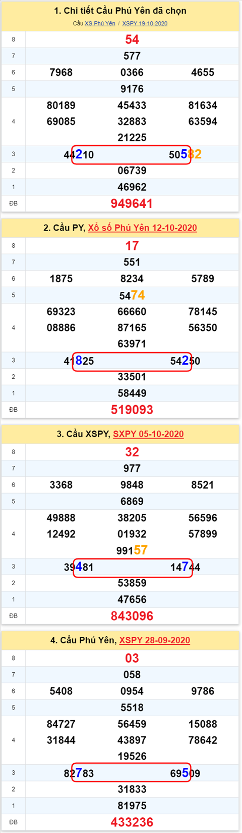Image resolution: width=242 pixels, height=833 pixels.
Task: Select prize eight number 17
Action: coord(132,246)
